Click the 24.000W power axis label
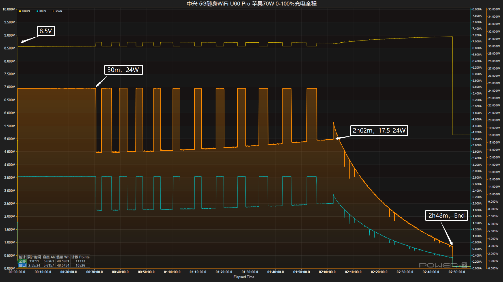Viewport: 503px width, 282px height. click(494, 91)
